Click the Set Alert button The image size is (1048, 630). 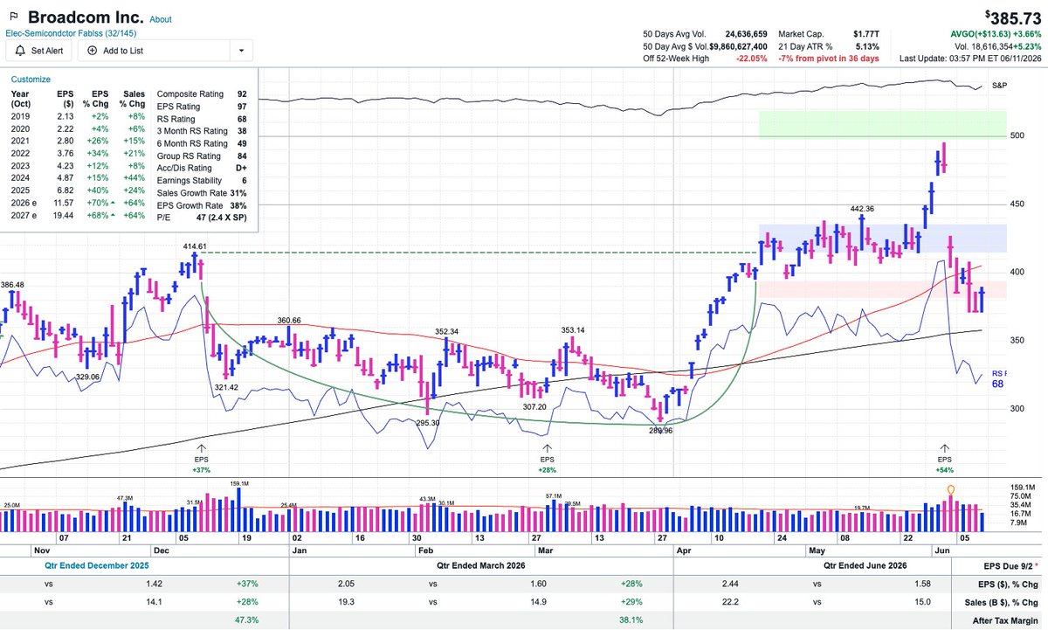pyautogui.click(x=38, y=51)
